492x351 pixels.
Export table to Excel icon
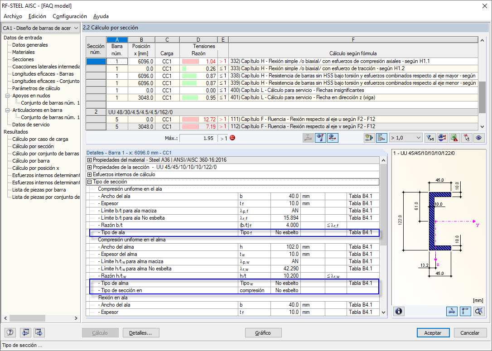coord(454,138)
